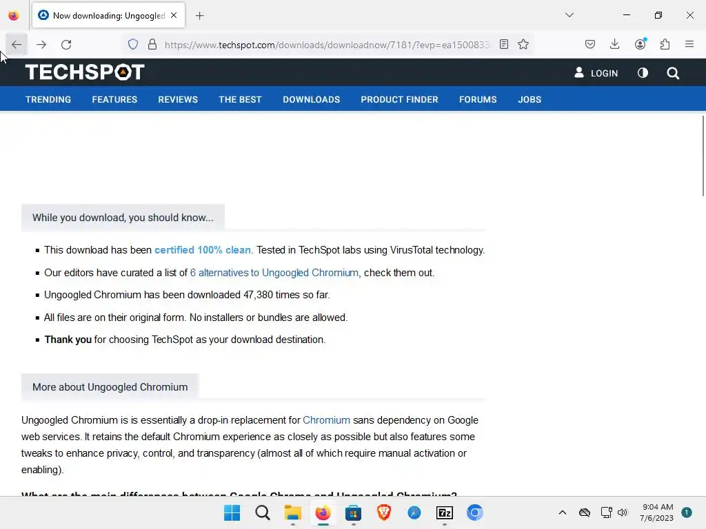Open the tracking protection shield icon
This screenshot has height=529, width=706.
(x=133, y=45)
